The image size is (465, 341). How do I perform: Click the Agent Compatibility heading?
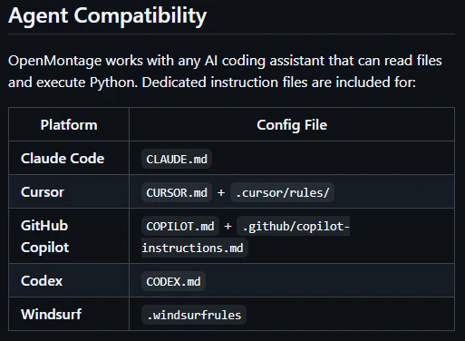(x=108, y=16)
